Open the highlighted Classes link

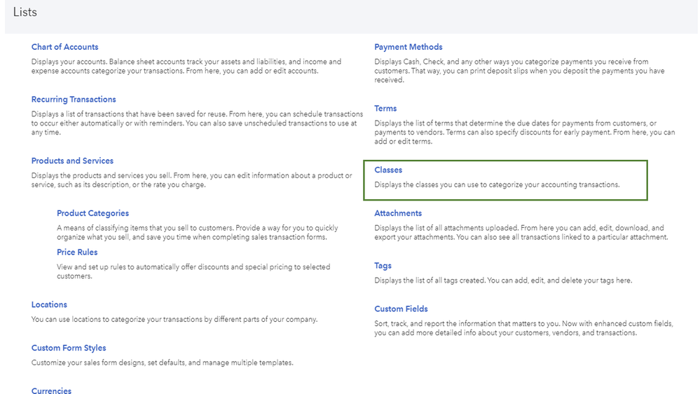pos(388,170)
